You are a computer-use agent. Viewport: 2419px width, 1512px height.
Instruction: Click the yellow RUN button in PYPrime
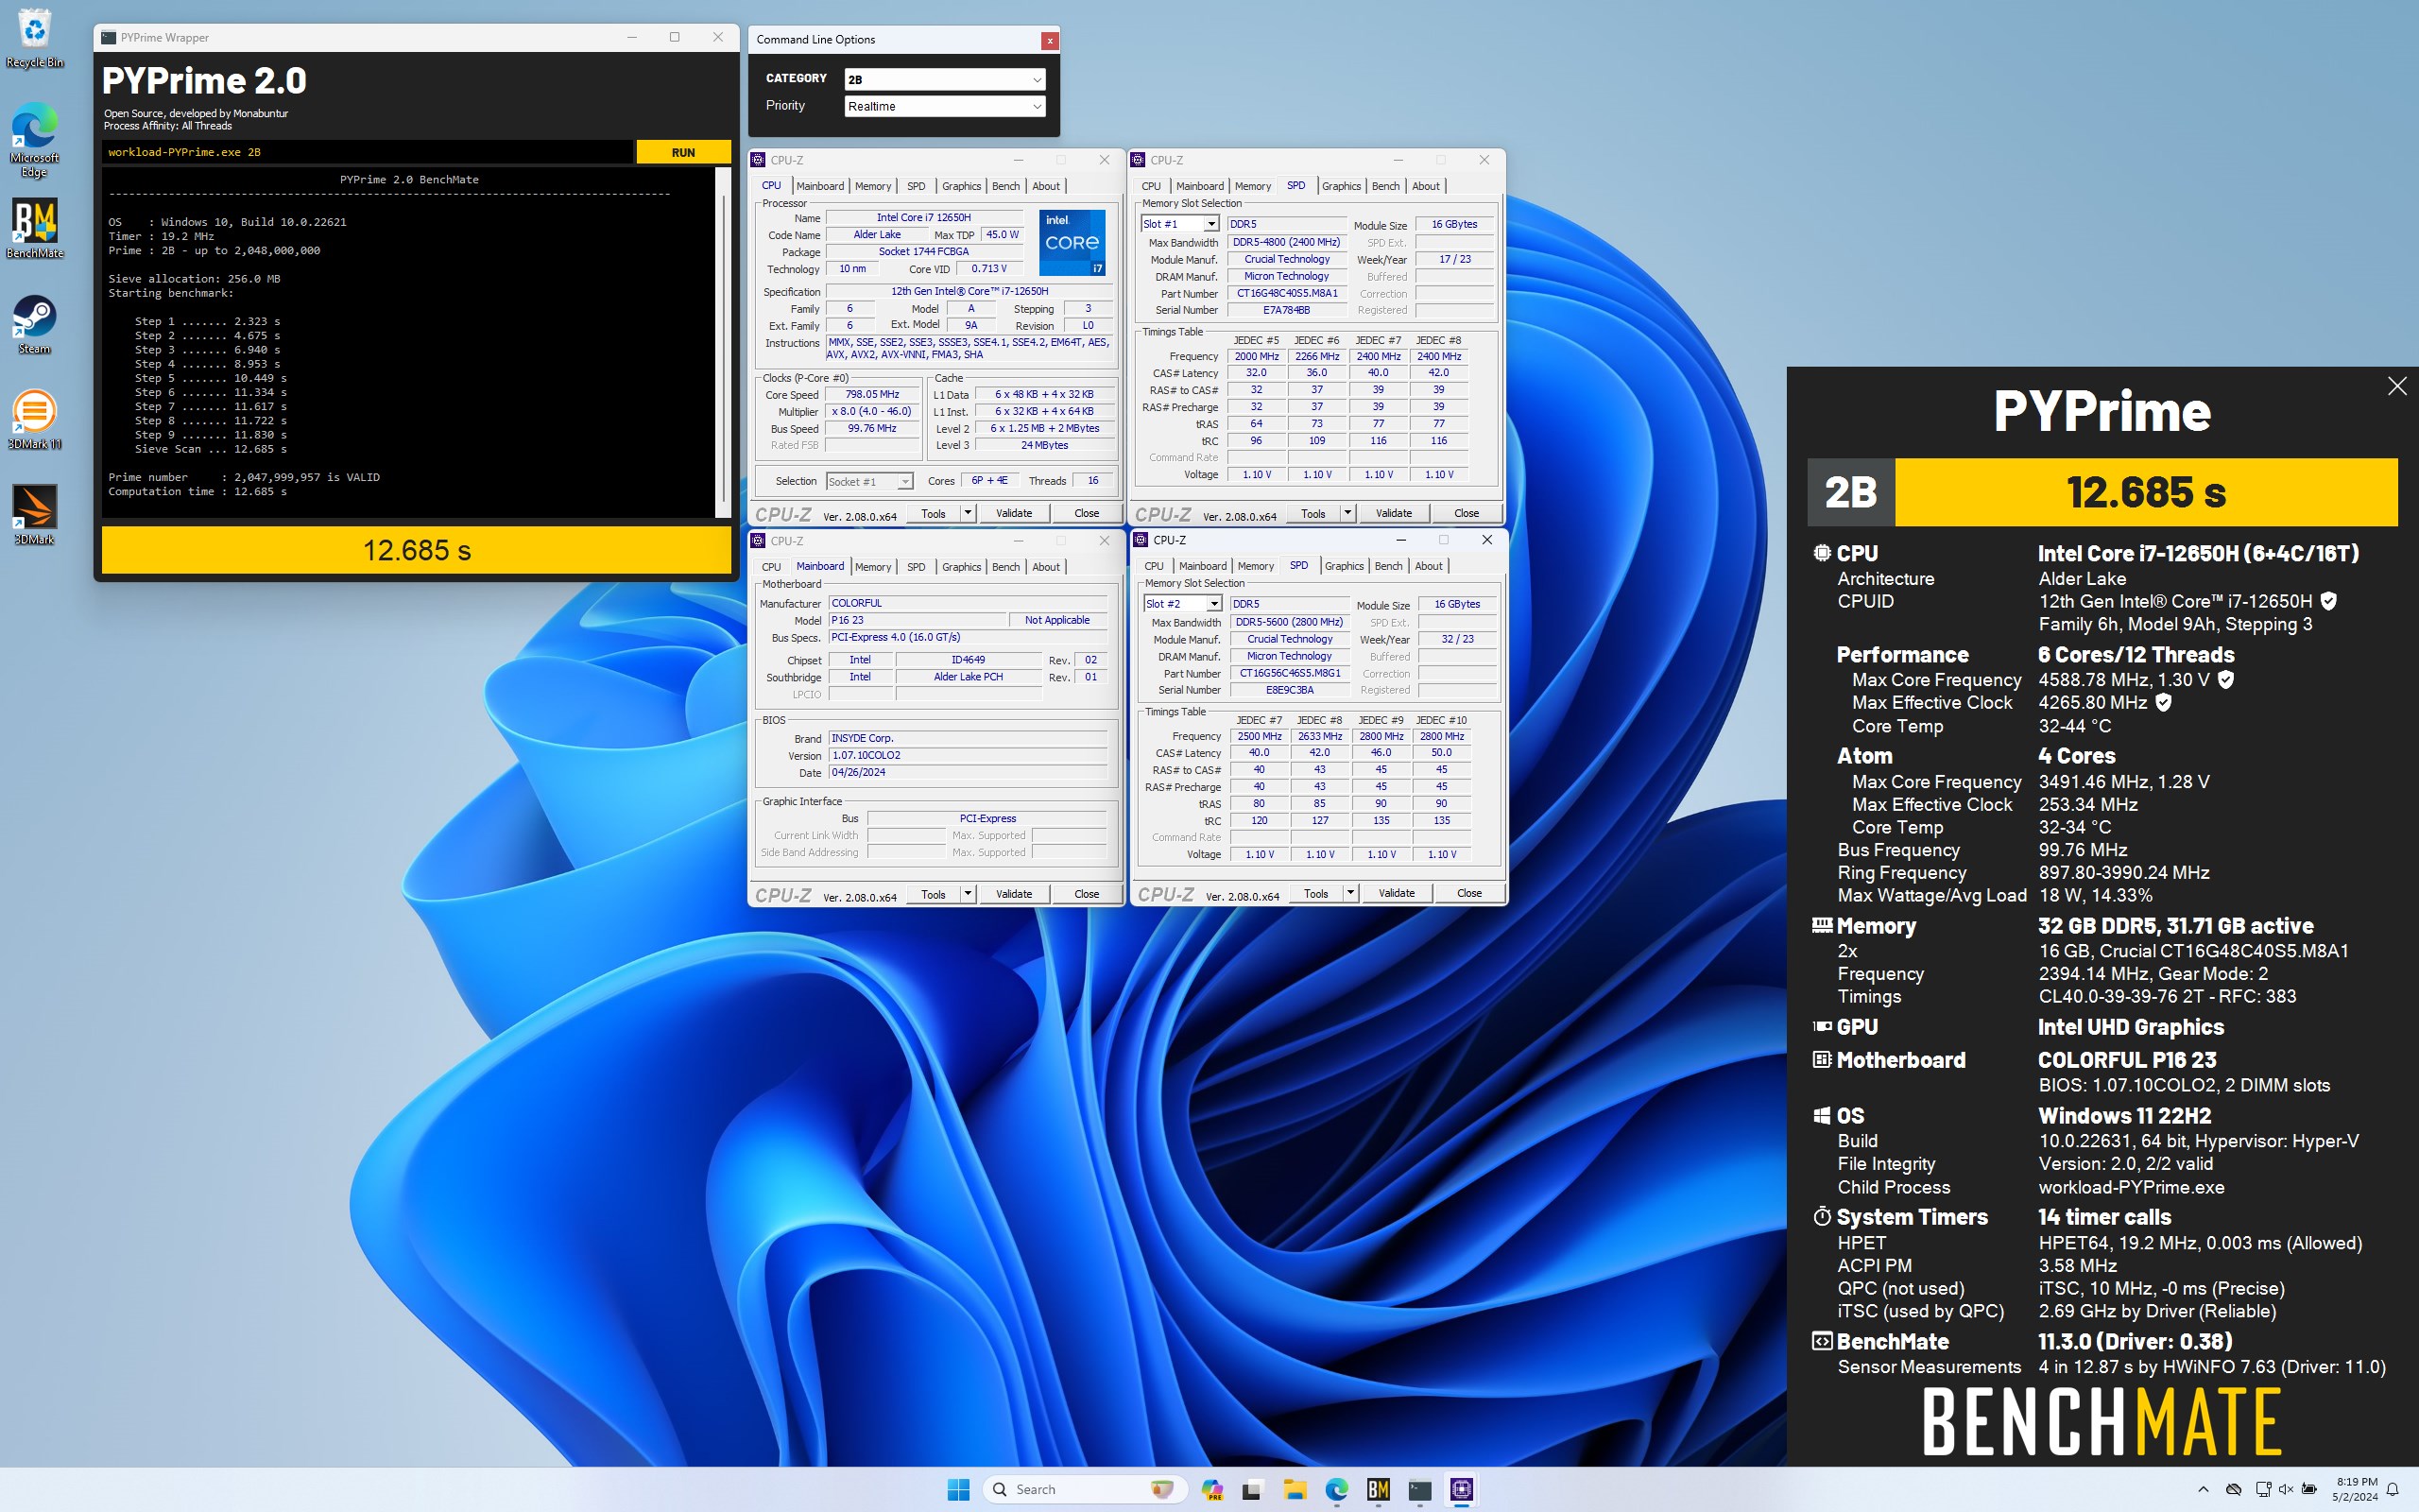683,152
